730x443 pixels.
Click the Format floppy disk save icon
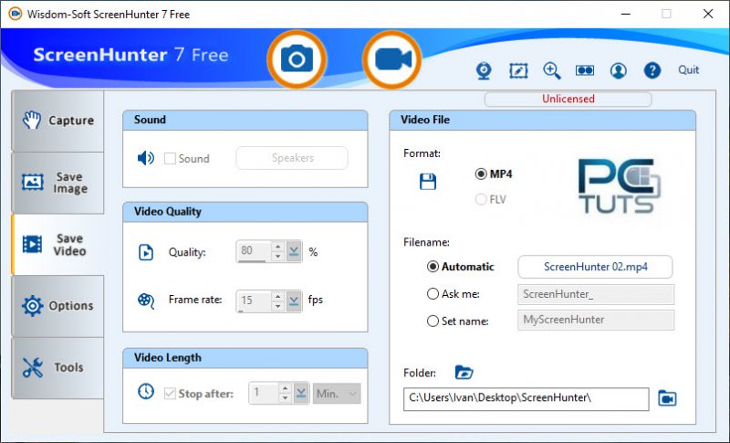coord(428,182)
